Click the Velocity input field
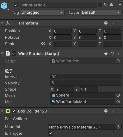The image size is (123, 137). 86,83
